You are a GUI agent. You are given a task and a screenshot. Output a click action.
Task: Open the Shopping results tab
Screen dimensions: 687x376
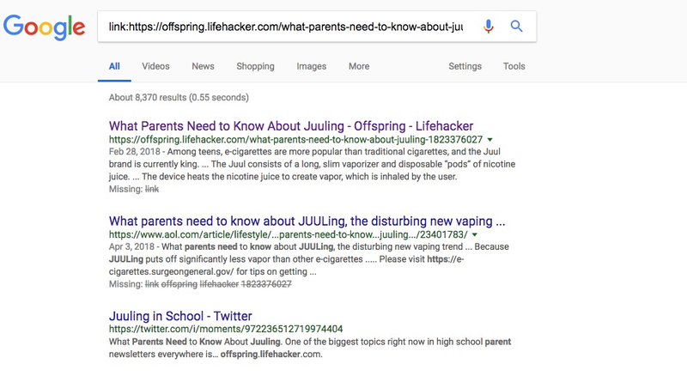coord(255,66)
